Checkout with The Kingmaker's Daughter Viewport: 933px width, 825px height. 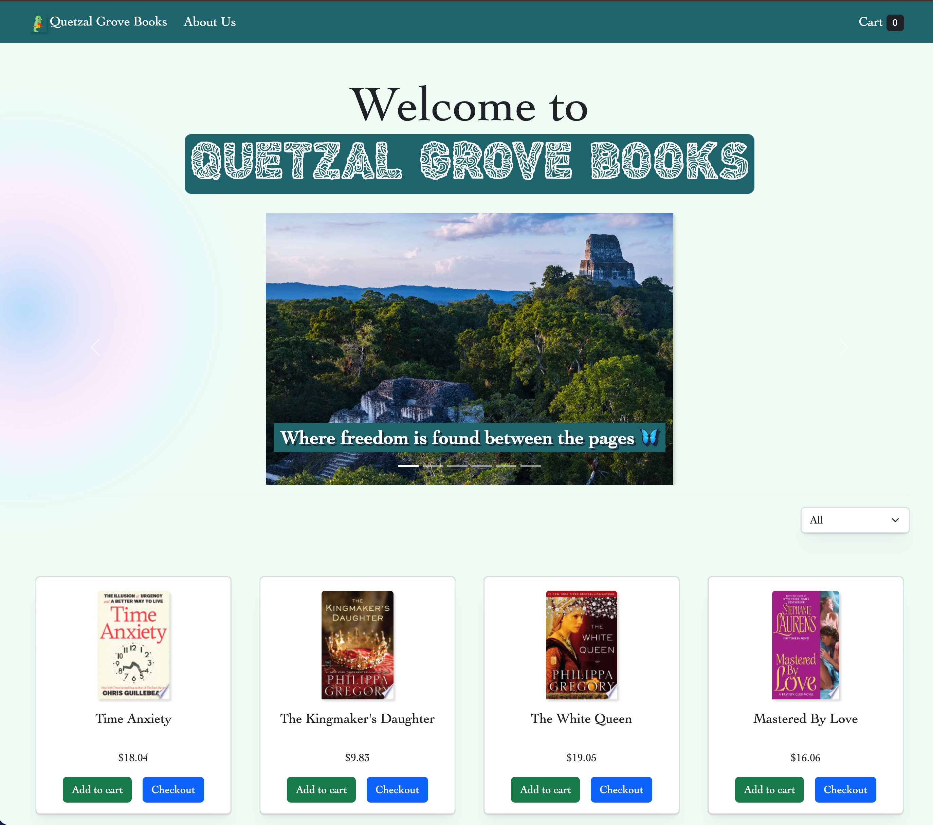[397, 789]
